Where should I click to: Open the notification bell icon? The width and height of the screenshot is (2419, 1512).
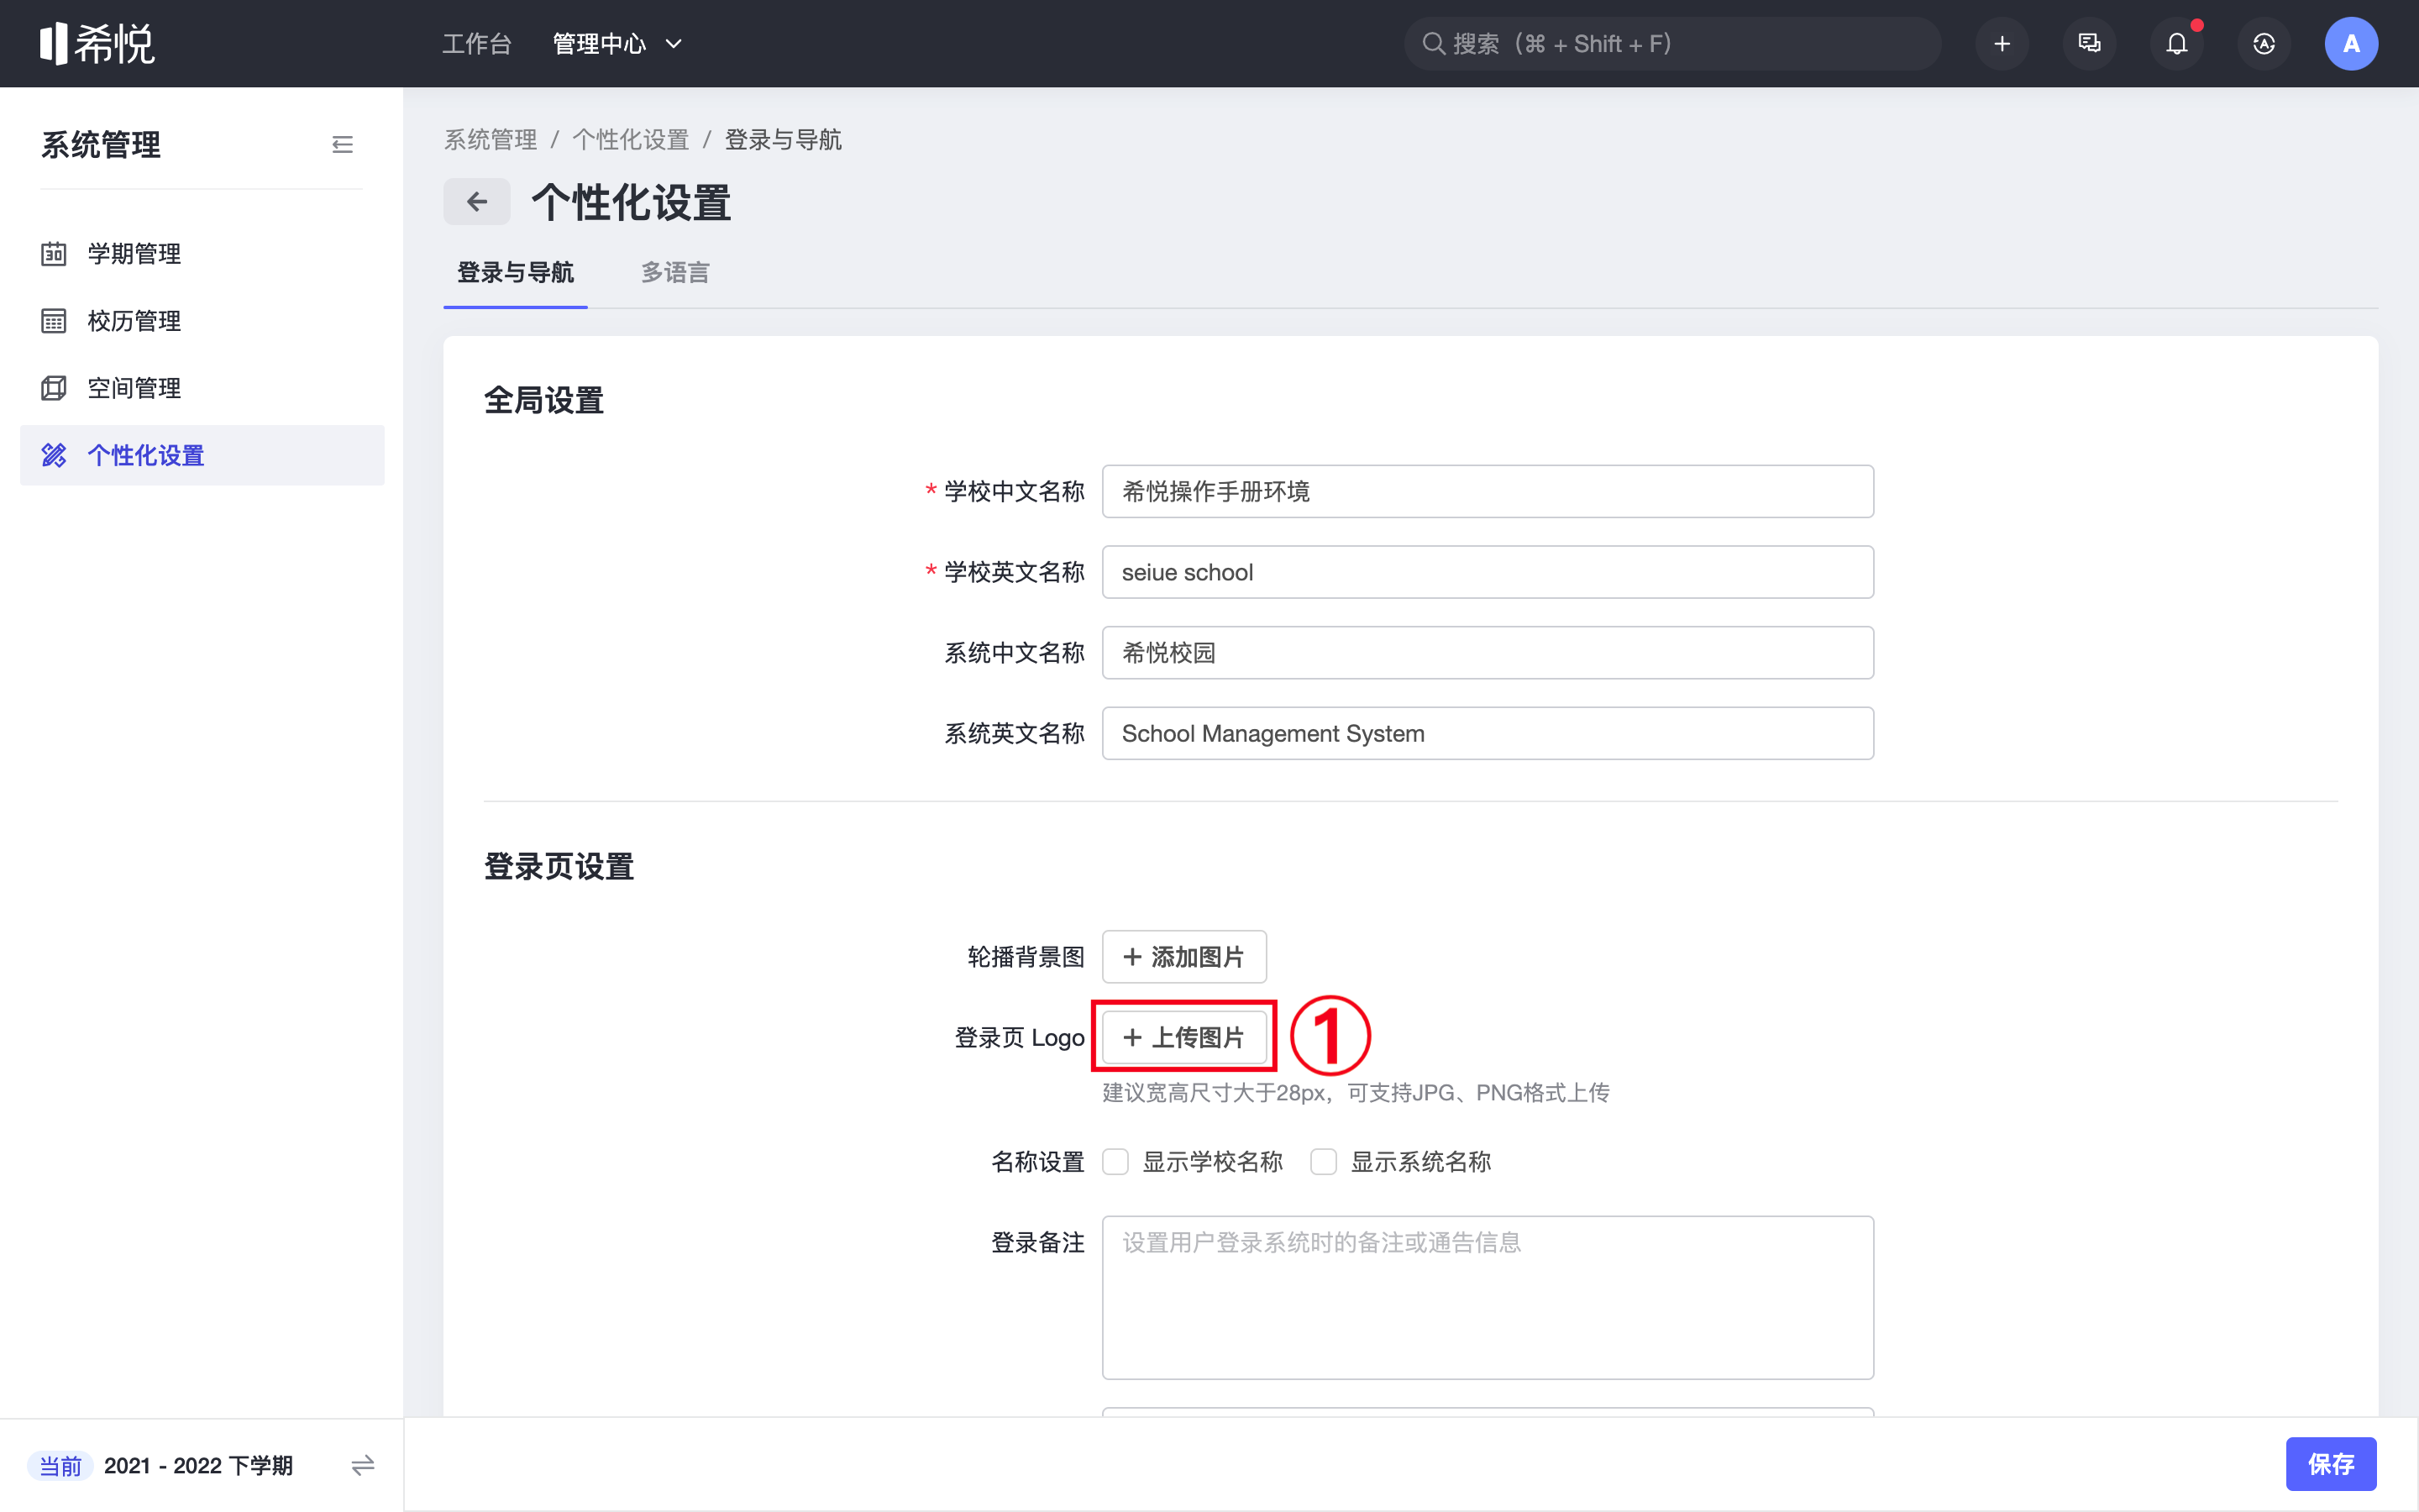pyautogui.click(x=2176, y=44)
